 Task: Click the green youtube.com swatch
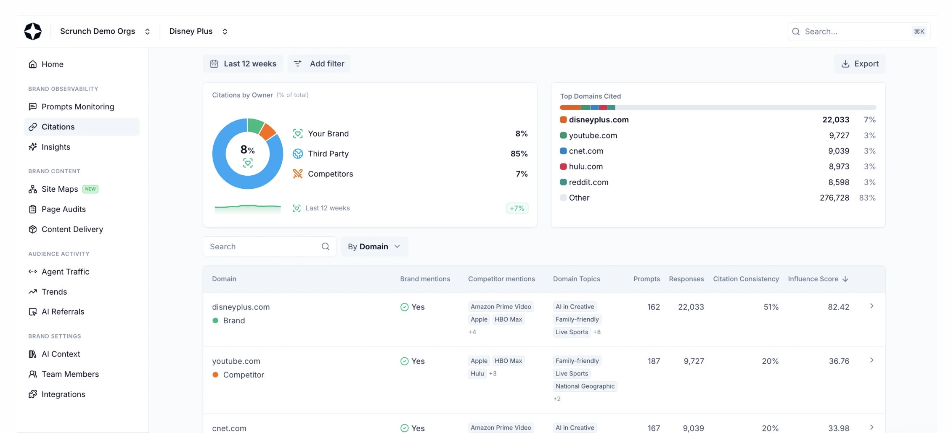(x=563, y=135)
